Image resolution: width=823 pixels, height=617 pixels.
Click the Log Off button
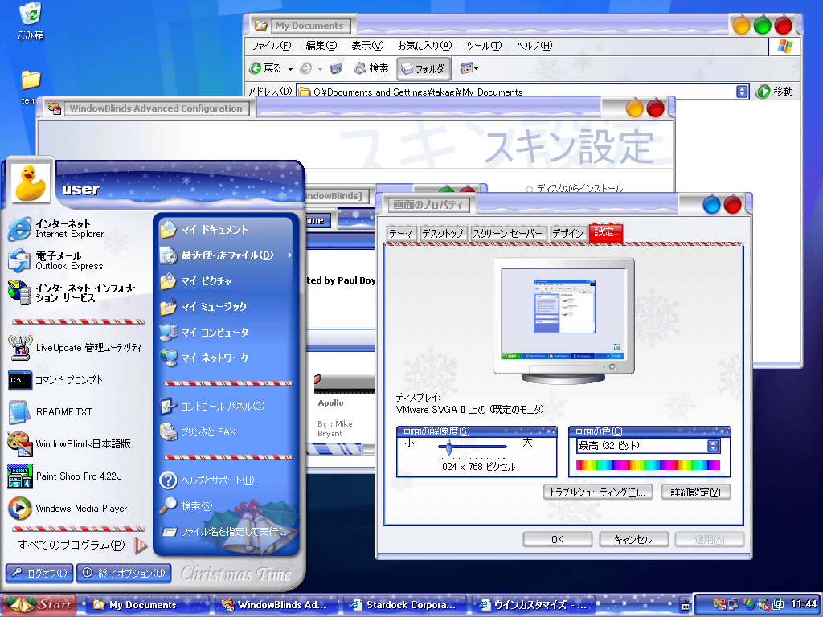tap(39, 573)
